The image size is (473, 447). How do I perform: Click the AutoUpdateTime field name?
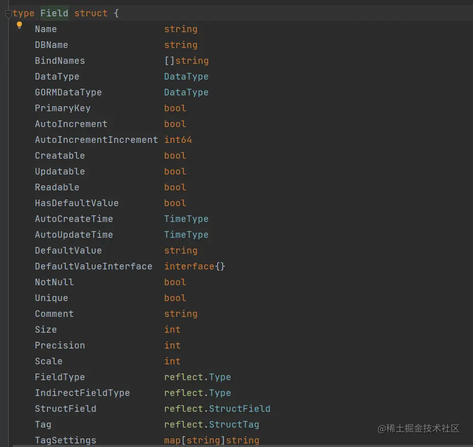tap(74, 235)
